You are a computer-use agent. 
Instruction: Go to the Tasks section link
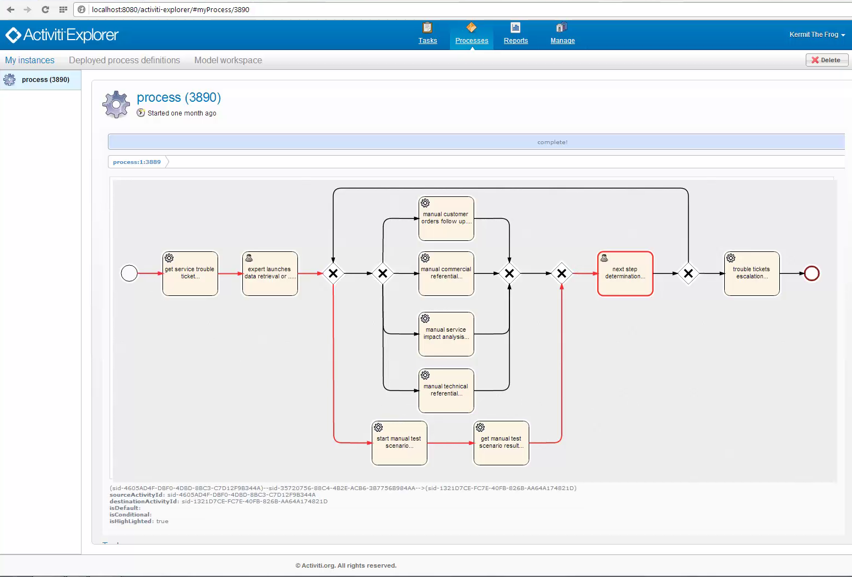[x=427, y=41]
